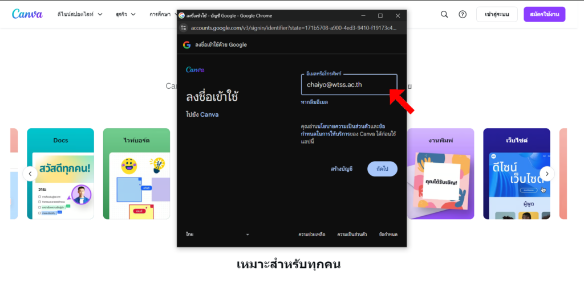Expand the ดีไซน์สปอตไลท์ menu
This screenshot has height=284, width=584.
(x=80, y=14)
